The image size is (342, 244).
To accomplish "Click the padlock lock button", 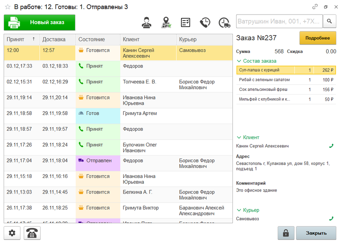I will [x=286, y=233].
